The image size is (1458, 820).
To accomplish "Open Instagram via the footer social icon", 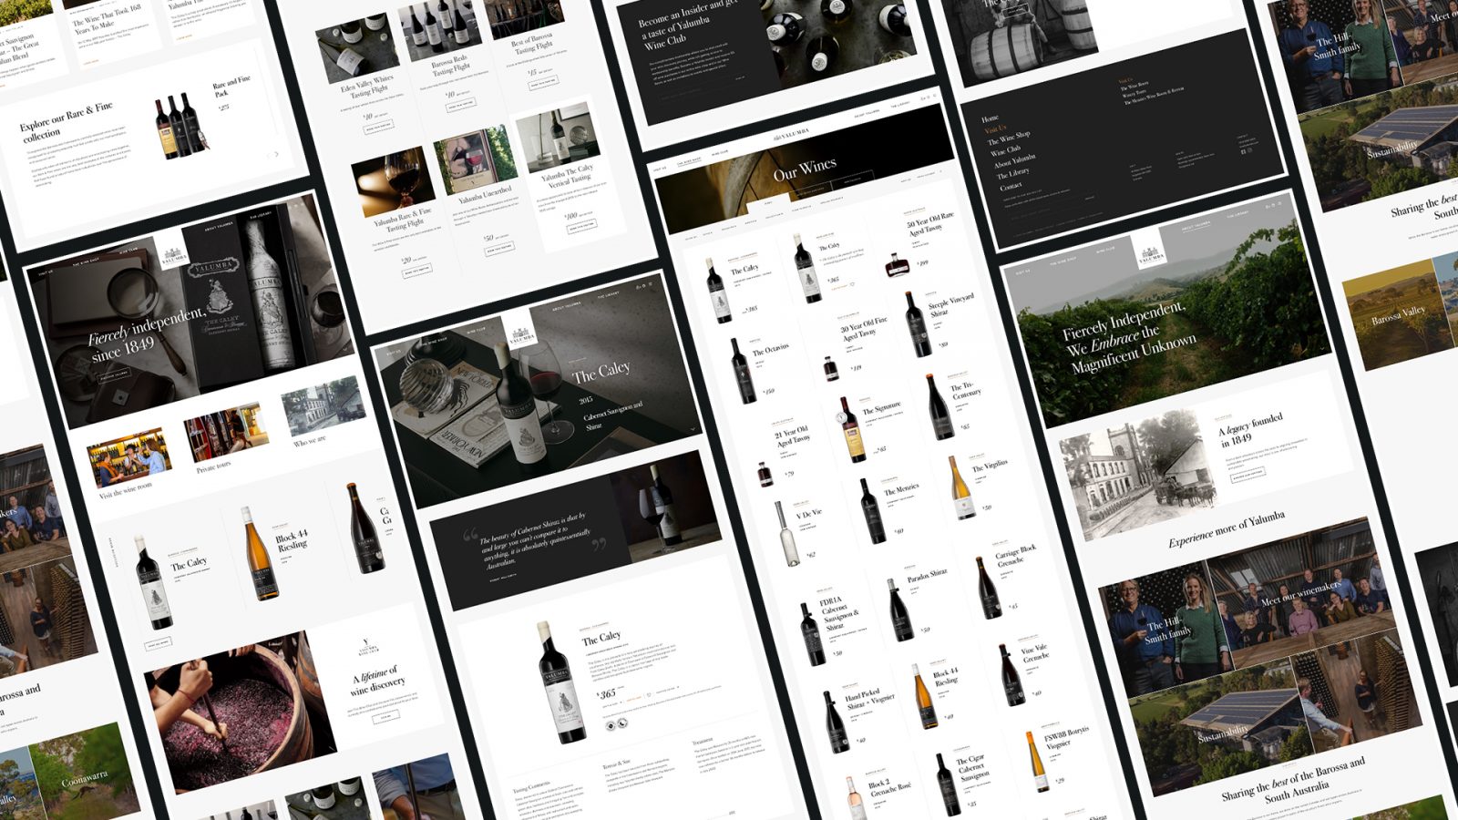I will [1249, 151].
